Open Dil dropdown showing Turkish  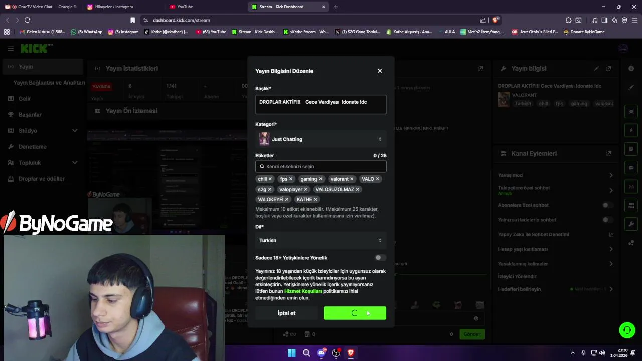pyautogui.click(x=321, y=240)
